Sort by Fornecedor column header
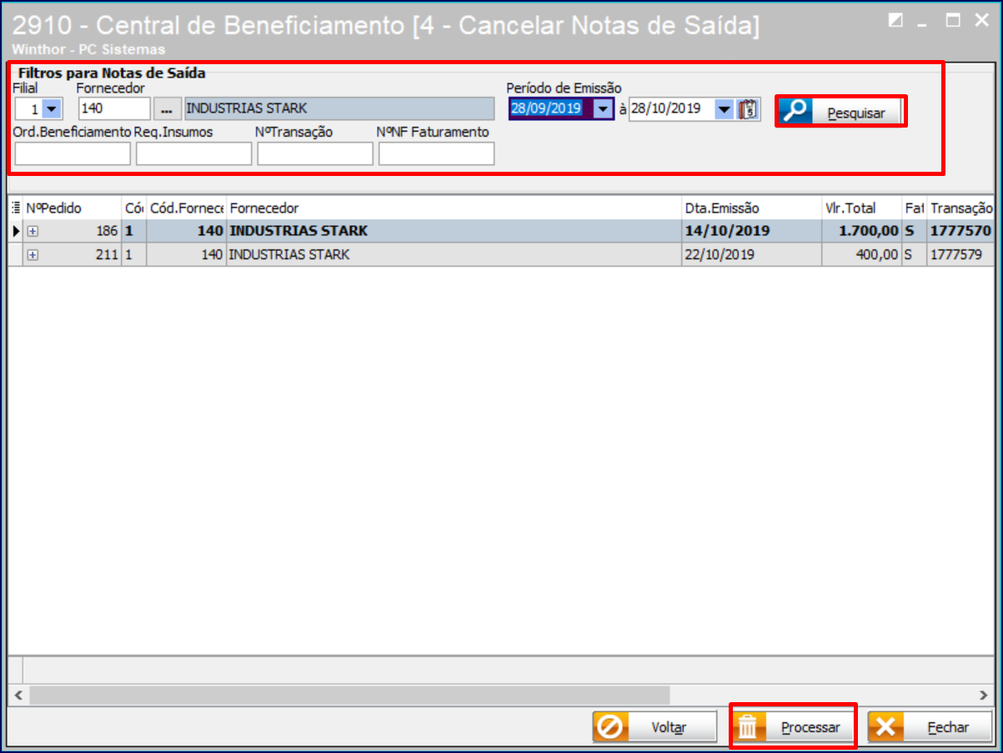Viewport: 1003px width, 753px height. click(x=454, y=208)
